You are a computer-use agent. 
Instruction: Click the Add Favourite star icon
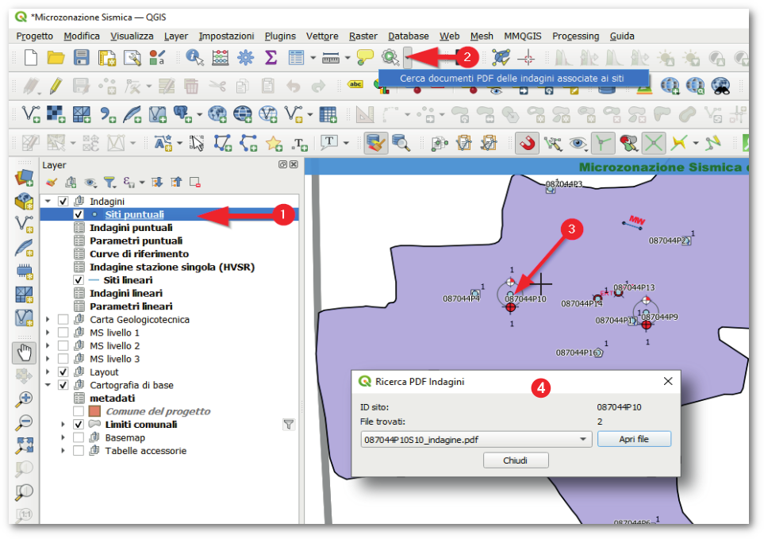tap(274, 143)
